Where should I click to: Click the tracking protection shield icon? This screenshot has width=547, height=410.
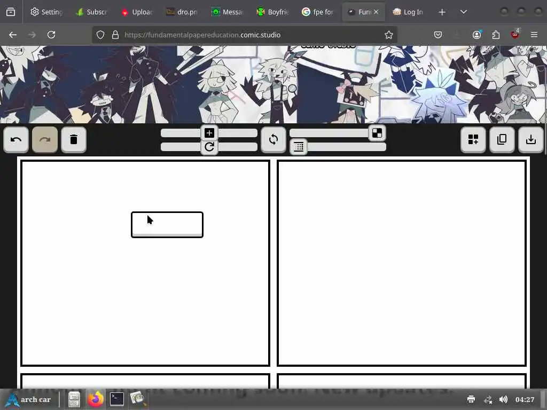click(x=100, y=35)
